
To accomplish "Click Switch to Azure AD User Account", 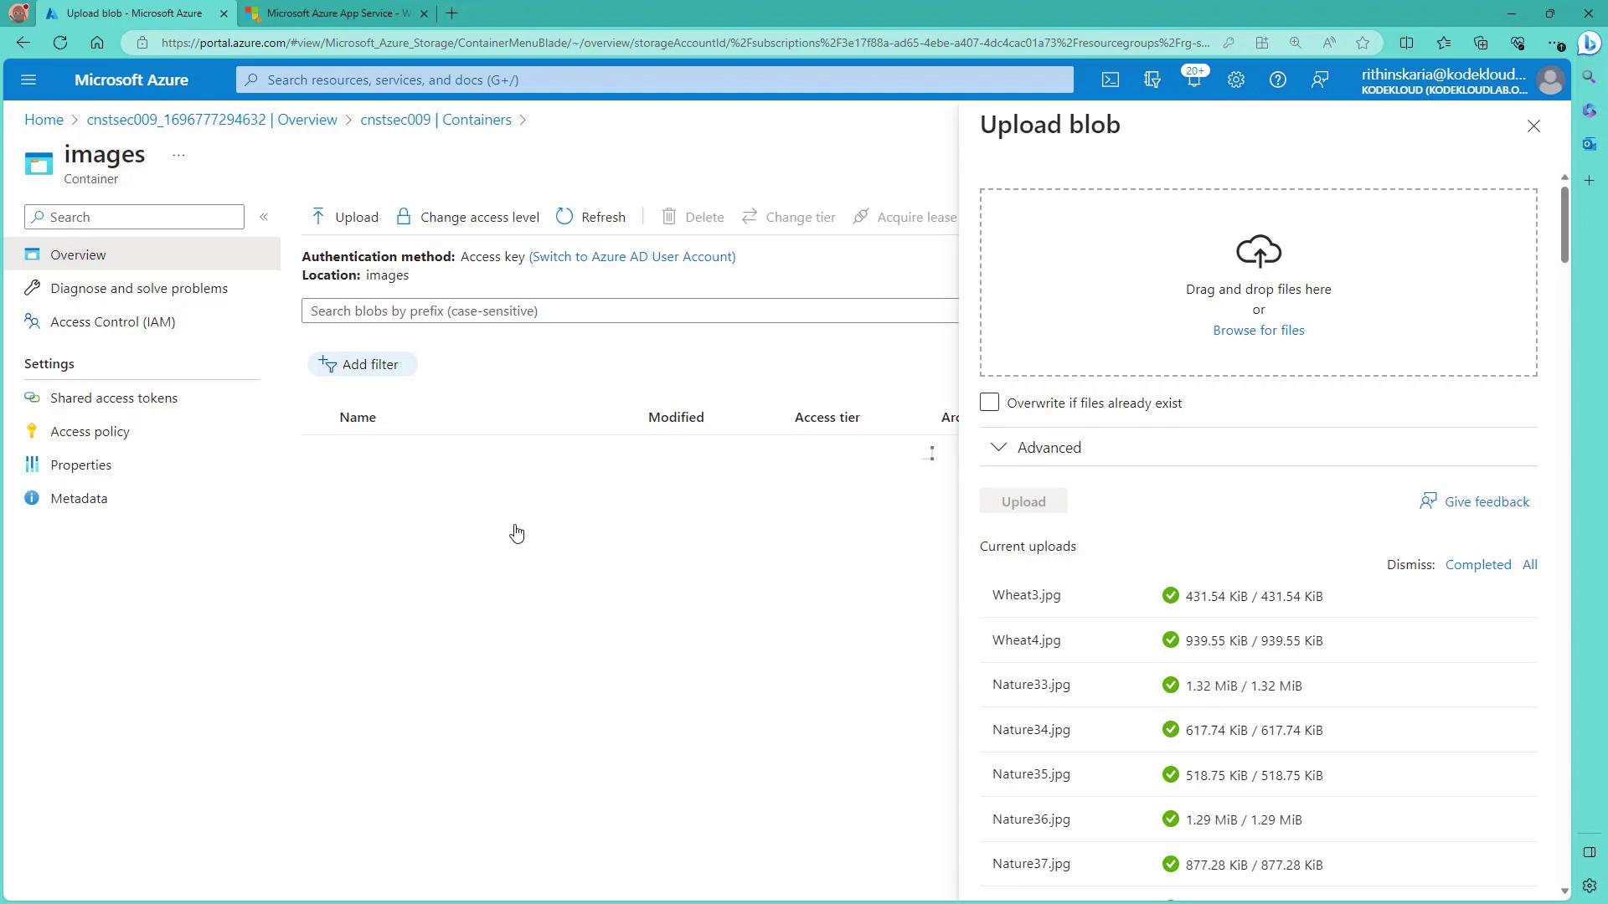I will [631, 256].
